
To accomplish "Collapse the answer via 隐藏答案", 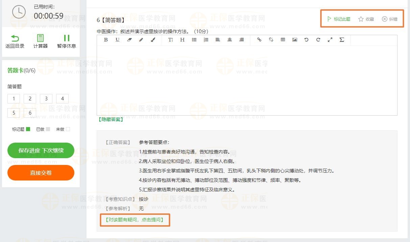I will point(111,119).
